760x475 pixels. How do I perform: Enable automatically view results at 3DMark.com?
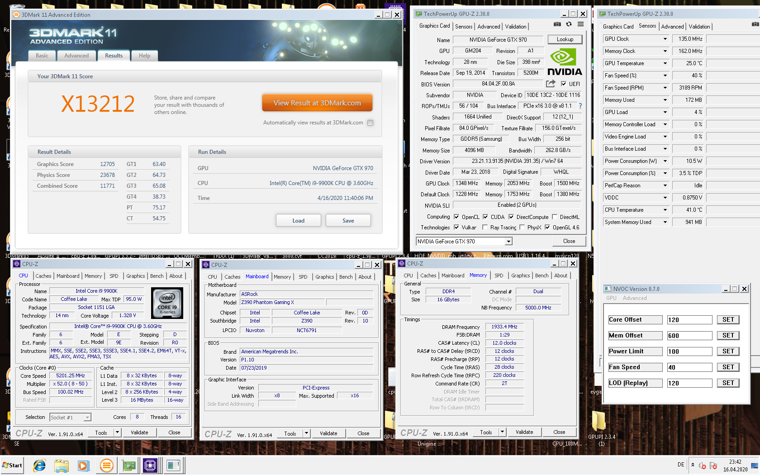coord(370,123)
